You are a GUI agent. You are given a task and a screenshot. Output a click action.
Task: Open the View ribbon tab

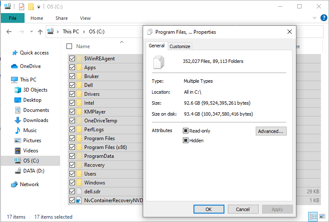[x=85, y=18]
